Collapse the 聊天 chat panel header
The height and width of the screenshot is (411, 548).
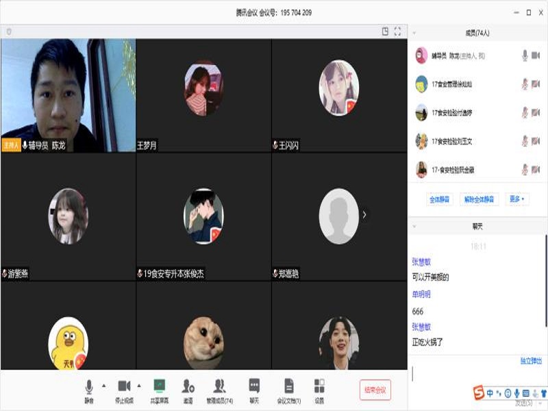414,226
